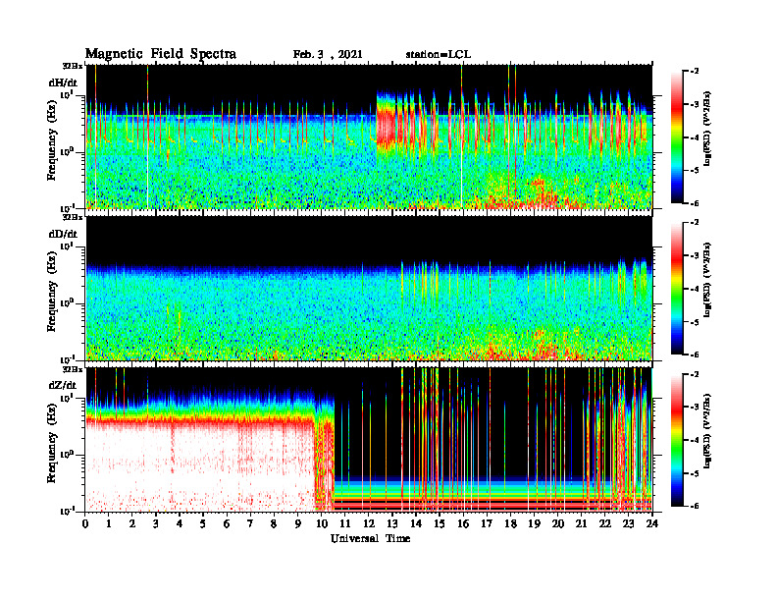This screenshot has width=777, height=601.
Task: Click the hour 1 tick label
Action: [109, 523]
